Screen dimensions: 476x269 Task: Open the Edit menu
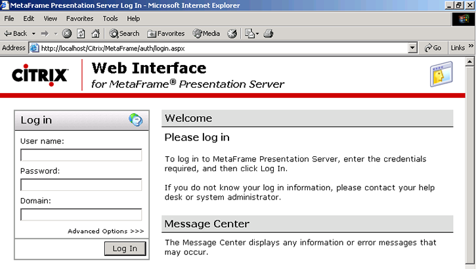pyautogui.click(x=28, y=19)
